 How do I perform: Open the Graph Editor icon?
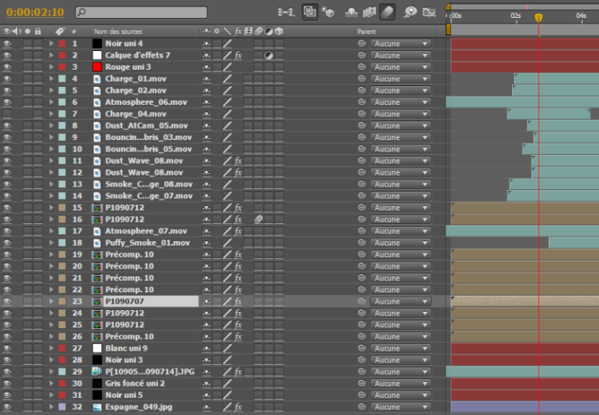click(x=429, y=13)
